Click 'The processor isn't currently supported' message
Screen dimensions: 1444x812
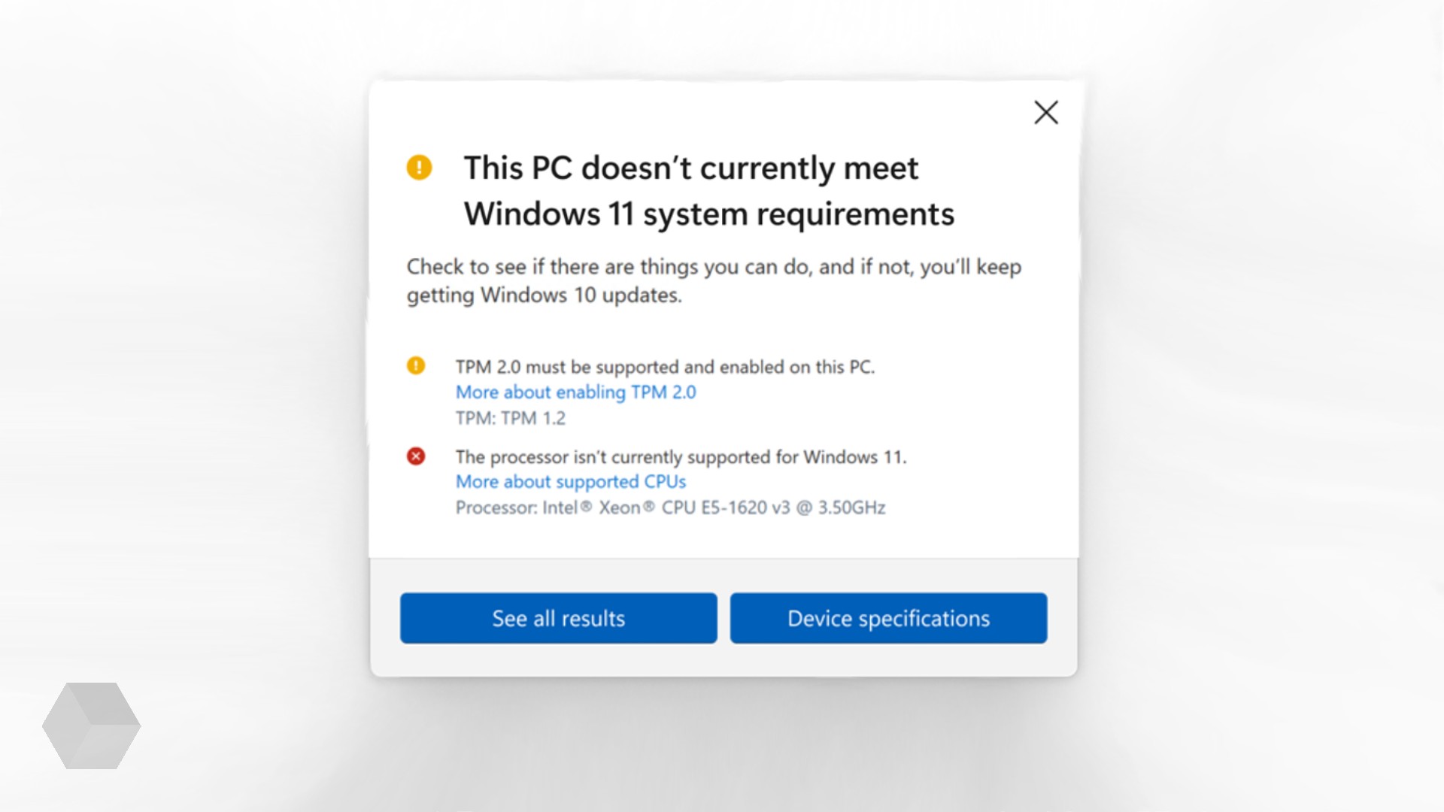click(x=681, y=457)
